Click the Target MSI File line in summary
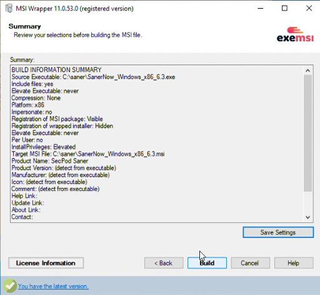 (x=88, y=154)
